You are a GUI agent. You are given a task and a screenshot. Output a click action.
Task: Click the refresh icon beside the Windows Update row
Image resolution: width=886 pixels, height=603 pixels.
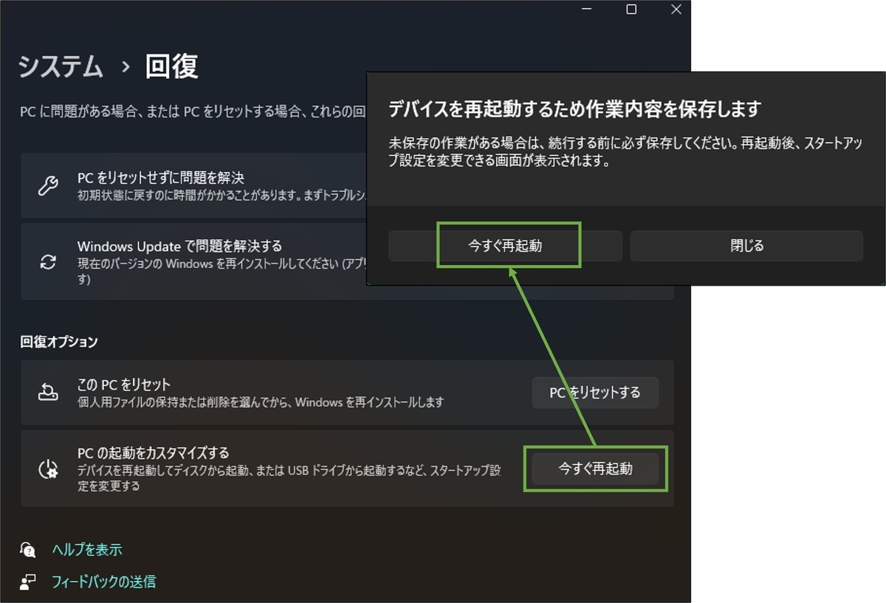48,262
